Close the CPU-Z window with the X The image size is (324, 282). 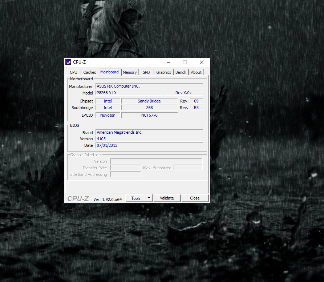[x=202, y=62]
